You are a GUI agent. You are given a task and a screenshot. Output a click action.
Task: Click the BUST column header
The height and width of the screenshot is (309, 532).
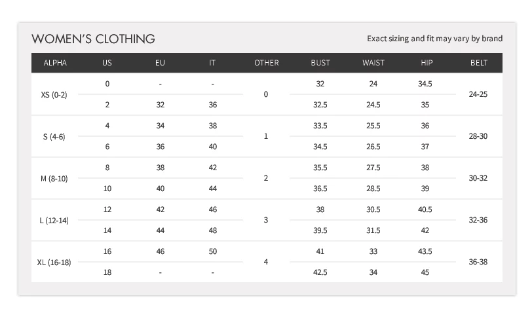pyautogui.click(x=320, y=63)
